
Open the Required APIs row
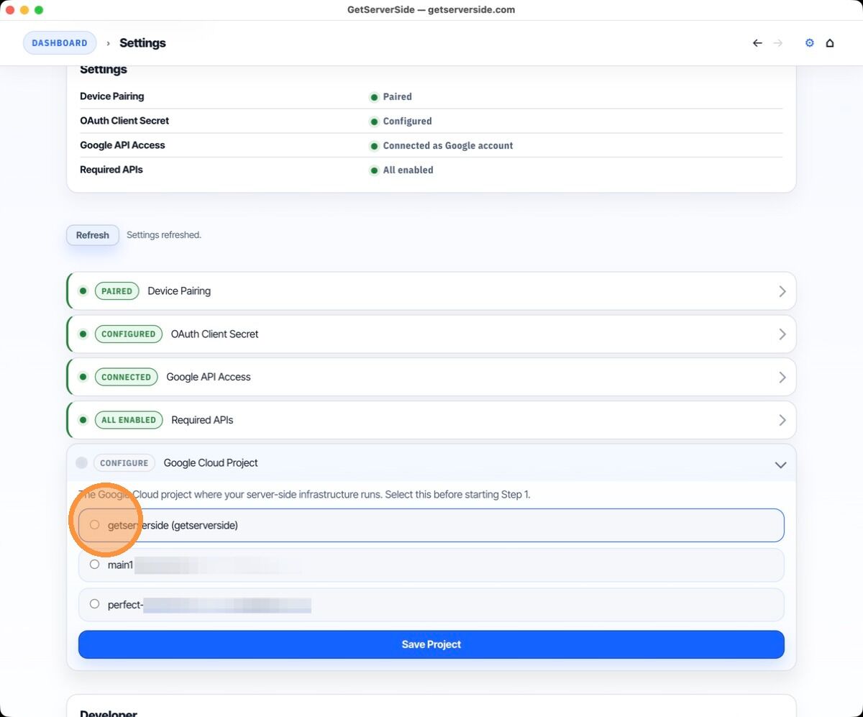pos(202,420)
